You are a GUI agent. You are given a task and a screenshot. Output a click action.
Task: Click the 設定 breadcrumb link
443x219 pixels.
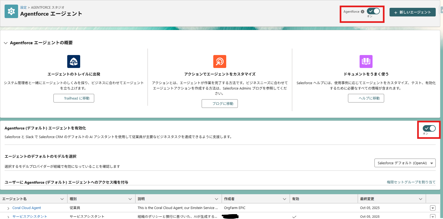pos(23,8)
